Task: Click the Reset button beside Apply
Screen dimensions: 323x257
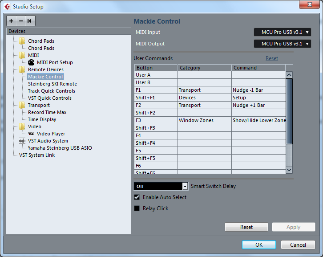Action: [246, 227]
